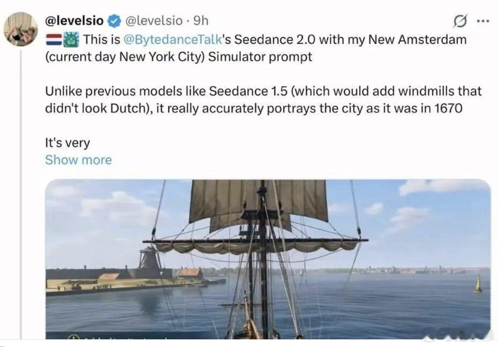Click the circular icon in video caption bar

tap(73, 338)
